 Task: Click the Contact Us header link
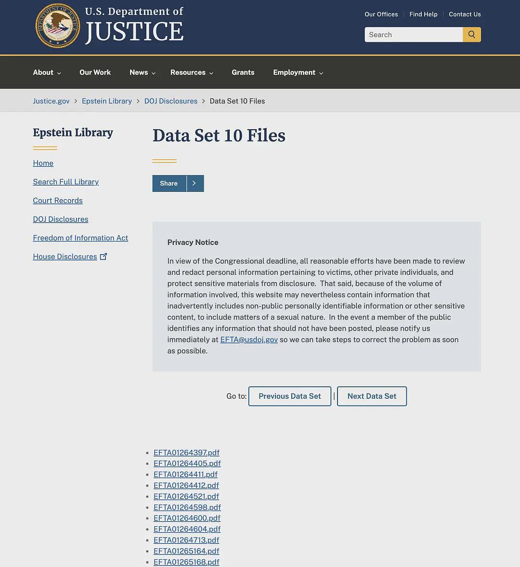tap(465, 14)
